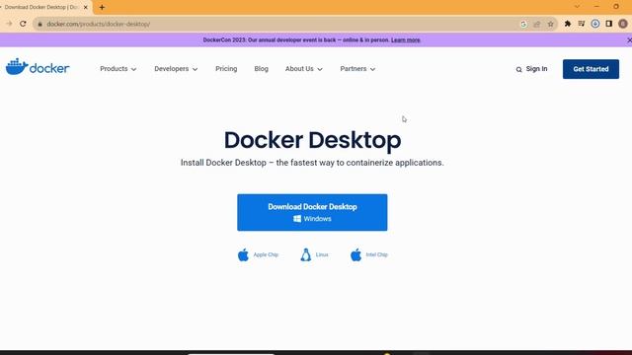The height and width of the screenshot is (355, 632).
Task: Dismiss the DockerCon banner
Action: 629,40
